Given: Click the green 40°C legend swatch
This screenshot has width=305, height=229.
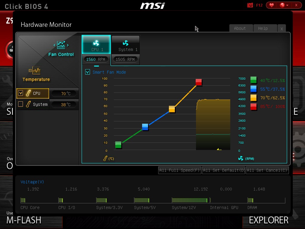Looking at the screenshot, I should 253,80.
